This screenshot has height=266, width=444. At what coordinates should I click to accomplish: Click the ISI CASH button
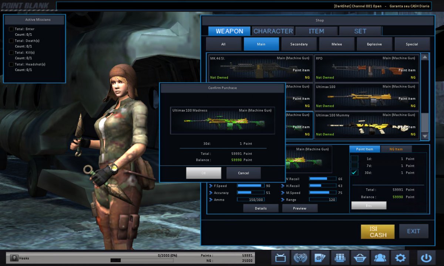point(378,232)
